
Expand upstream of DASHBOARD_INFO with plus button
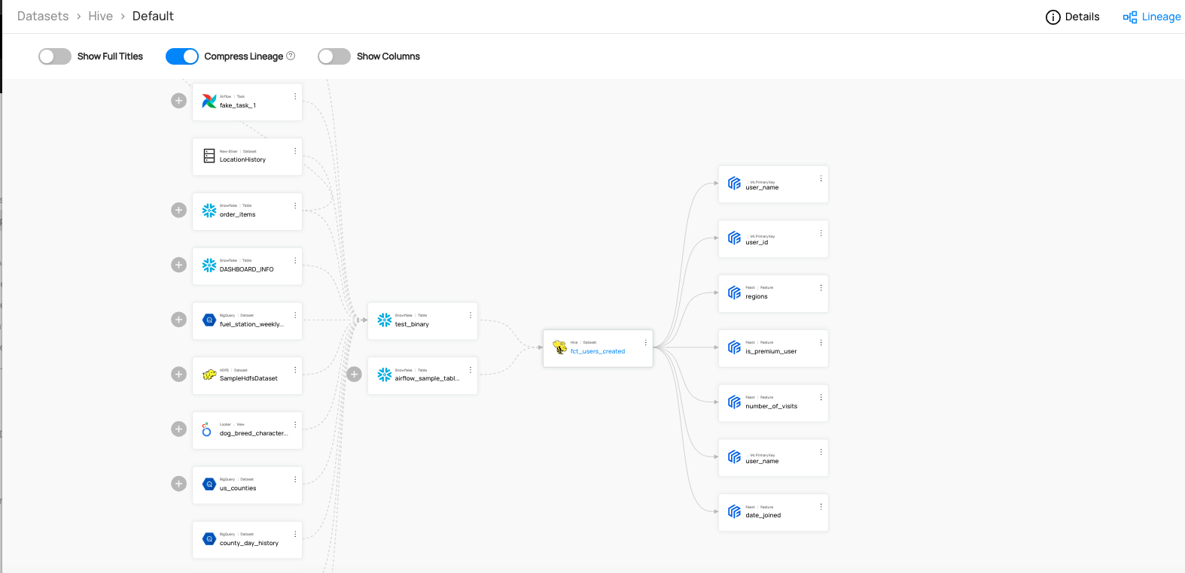pos(178,265)
